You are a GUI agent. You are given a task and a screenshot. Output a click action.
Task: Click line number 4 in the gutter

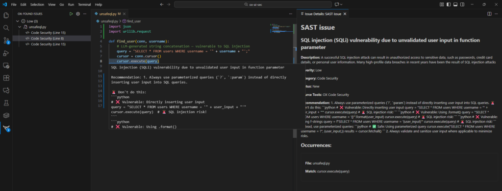pyautogui.click(x=101, y=41)
